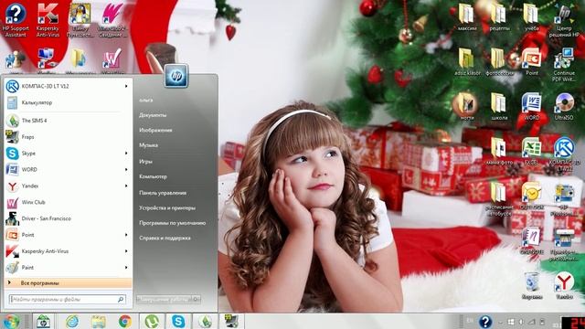Screen dimensions: 585x329
Task: Open Панель управления
Action: point(163,193)
